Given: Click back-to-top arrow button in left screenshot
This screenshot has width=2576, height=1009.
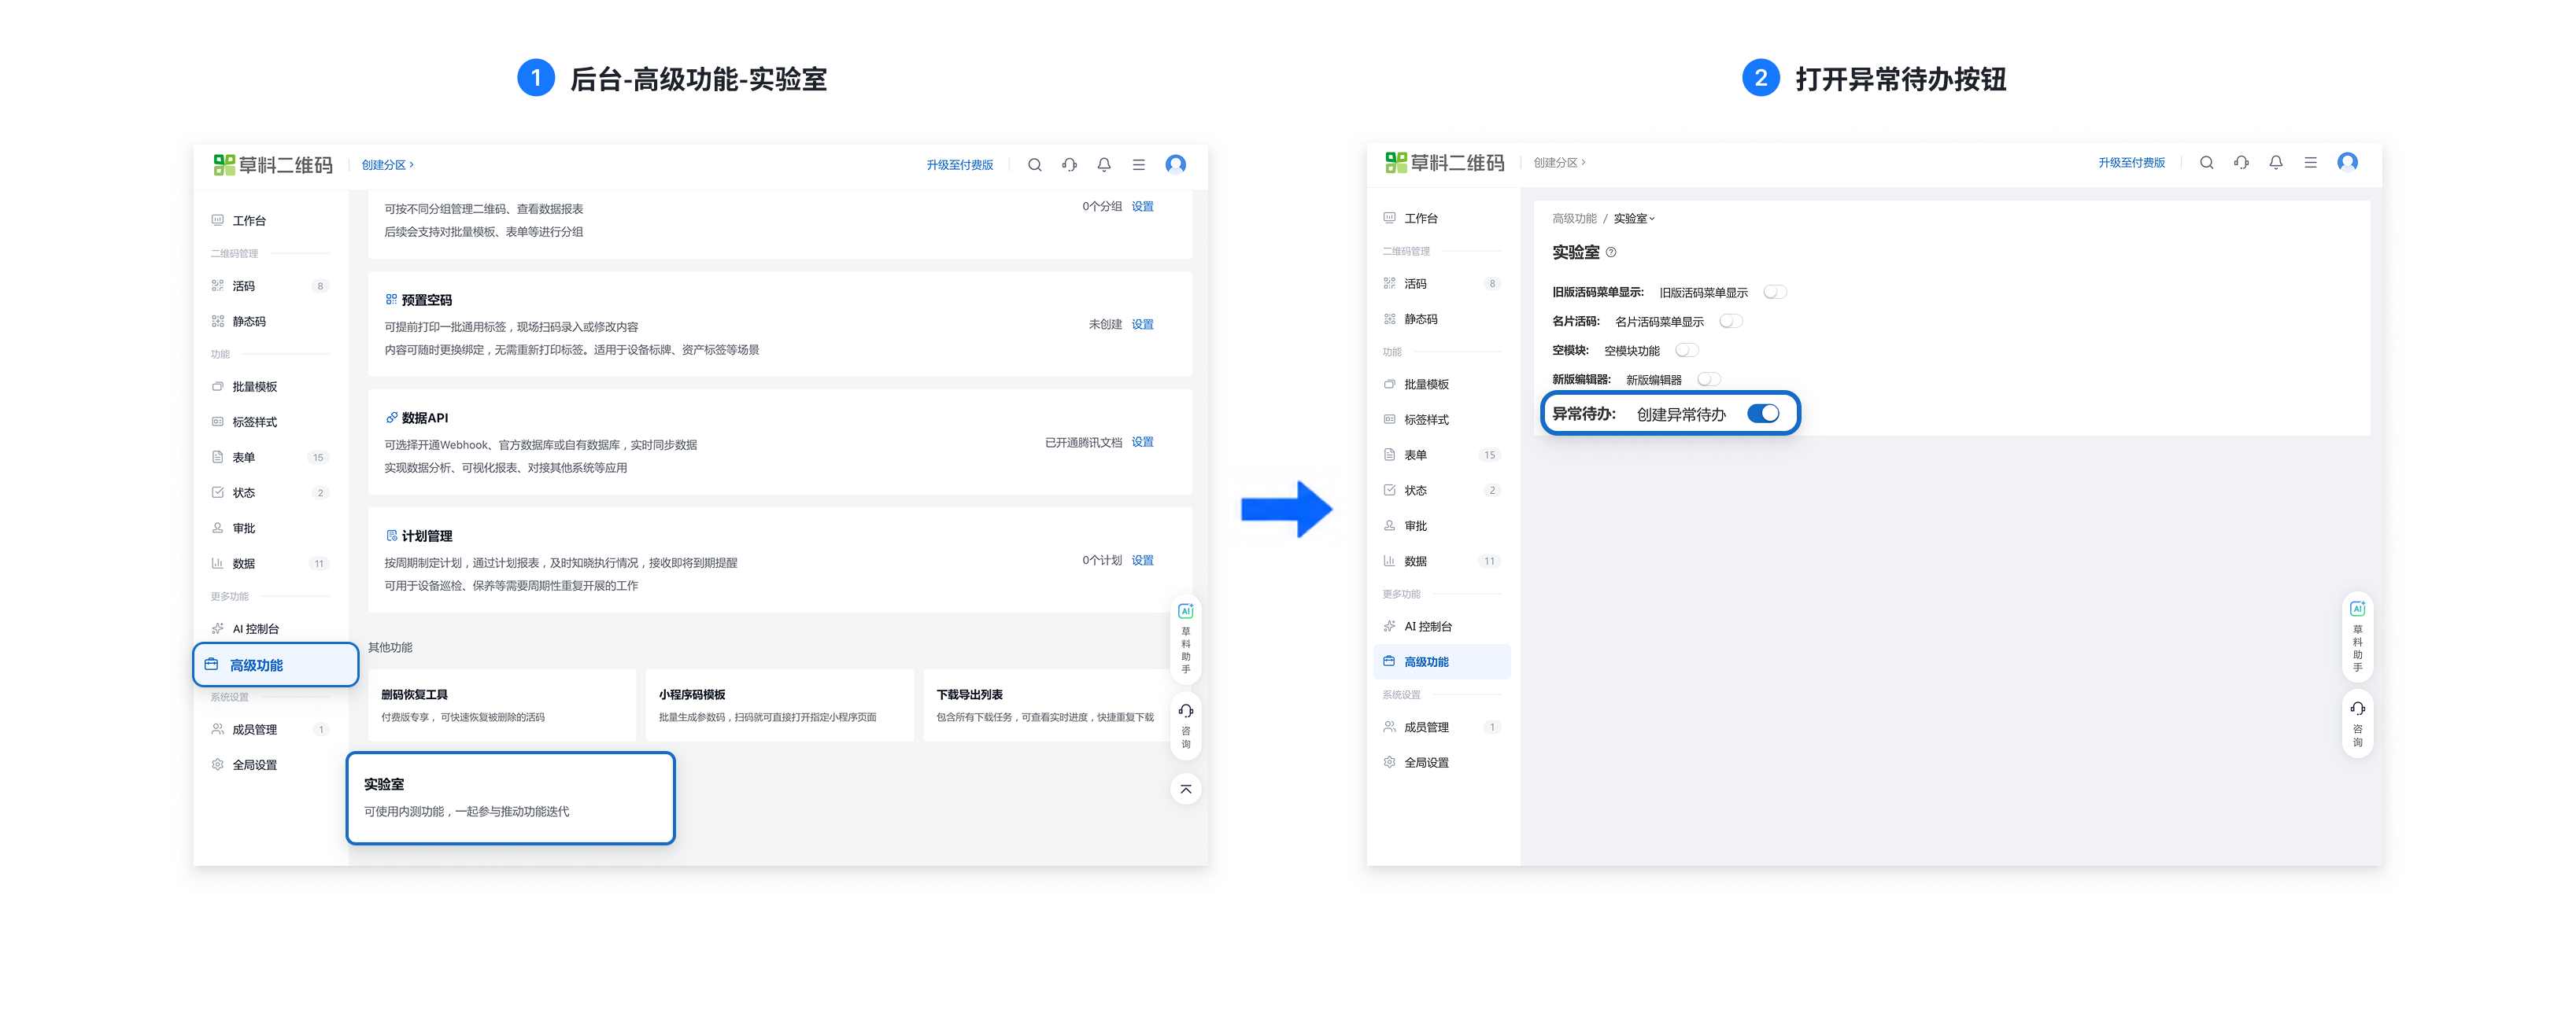Looking at the screenshot, I should coord(1186,790).
